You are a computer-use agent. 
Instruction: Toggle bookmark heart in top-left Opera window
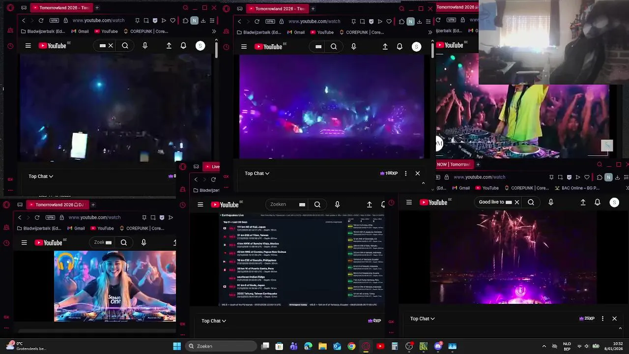pyautogui.click(x=173, y=21)
